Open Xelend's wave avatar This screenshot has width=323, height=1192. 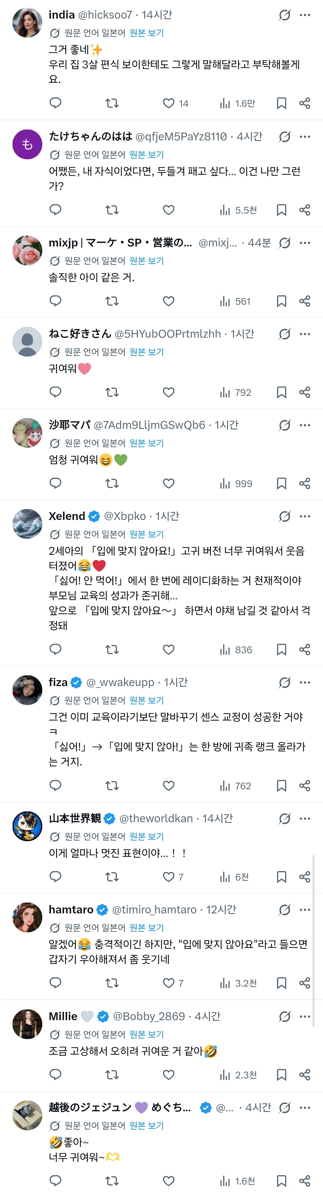pyautogui.click(x=27, y=524)
